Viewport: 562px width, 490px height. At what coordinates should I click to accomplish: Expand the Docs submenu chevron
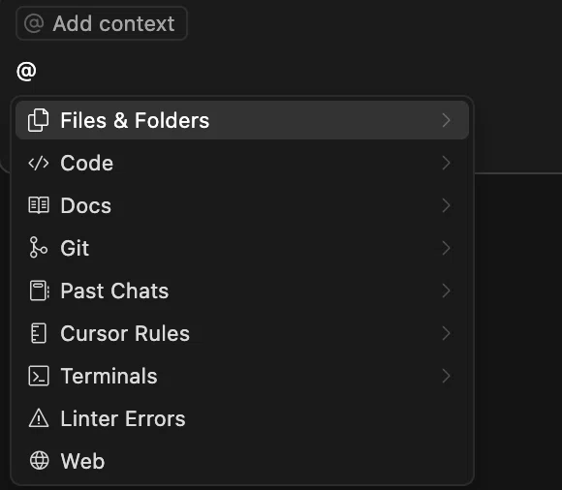click(x=446, y=205)
